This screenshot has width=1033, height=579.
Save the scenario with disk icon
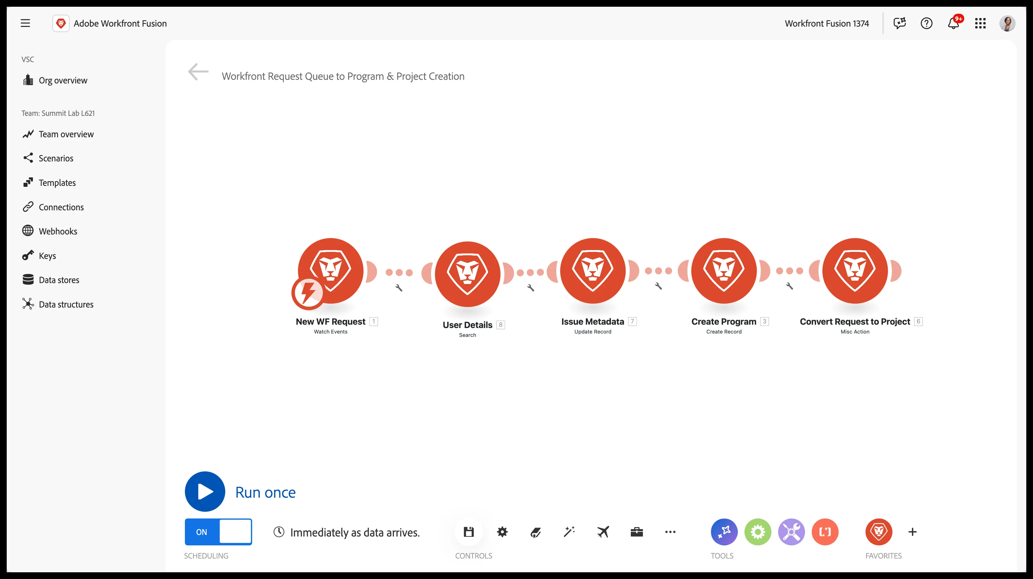(469, 532)
